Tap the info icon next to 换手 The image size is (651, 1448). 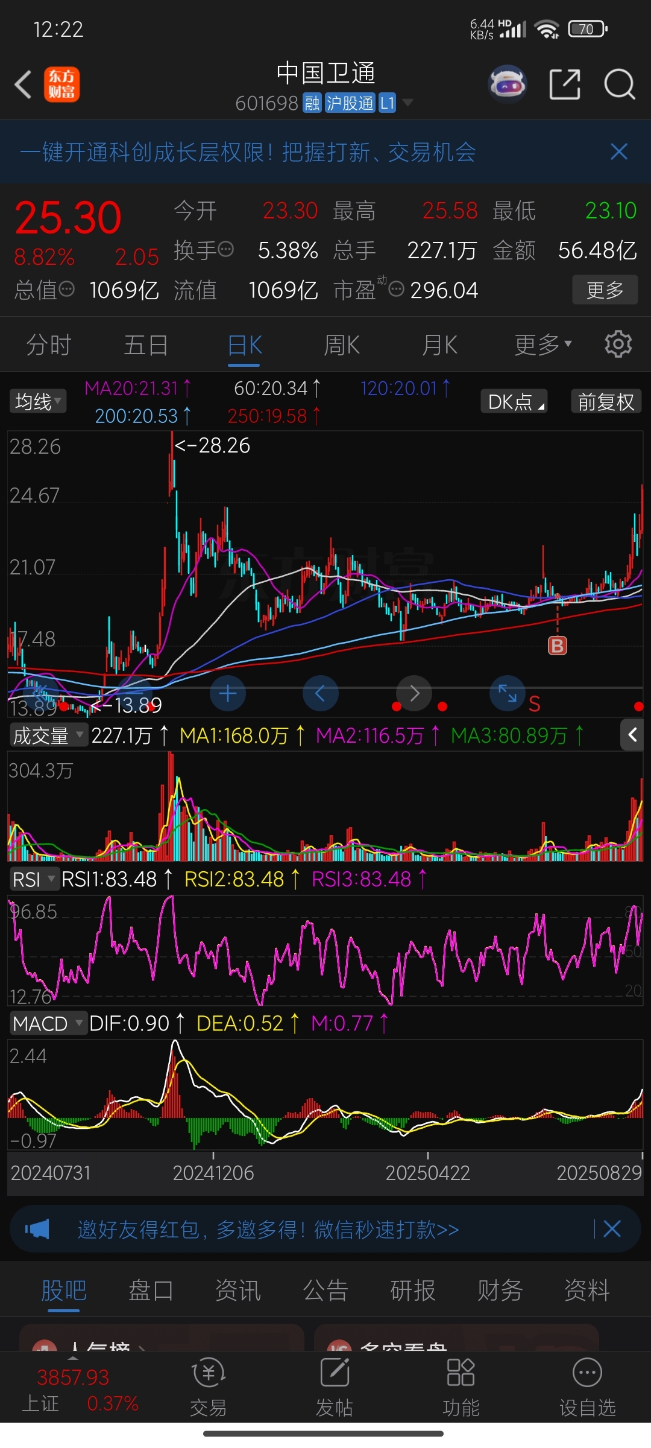point(226,249)
